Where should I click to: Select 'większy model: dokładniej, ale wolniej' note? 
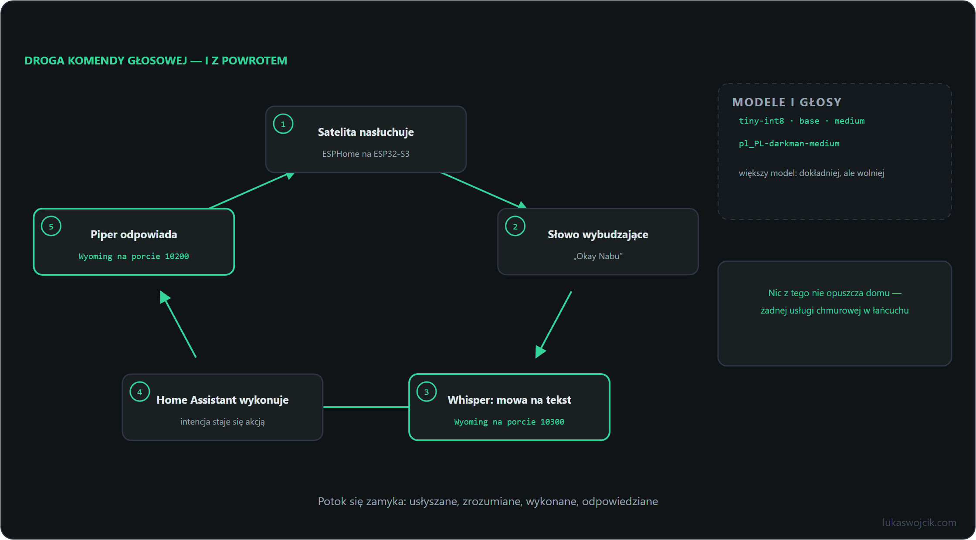pyautogui.click(x=811, y=173)
